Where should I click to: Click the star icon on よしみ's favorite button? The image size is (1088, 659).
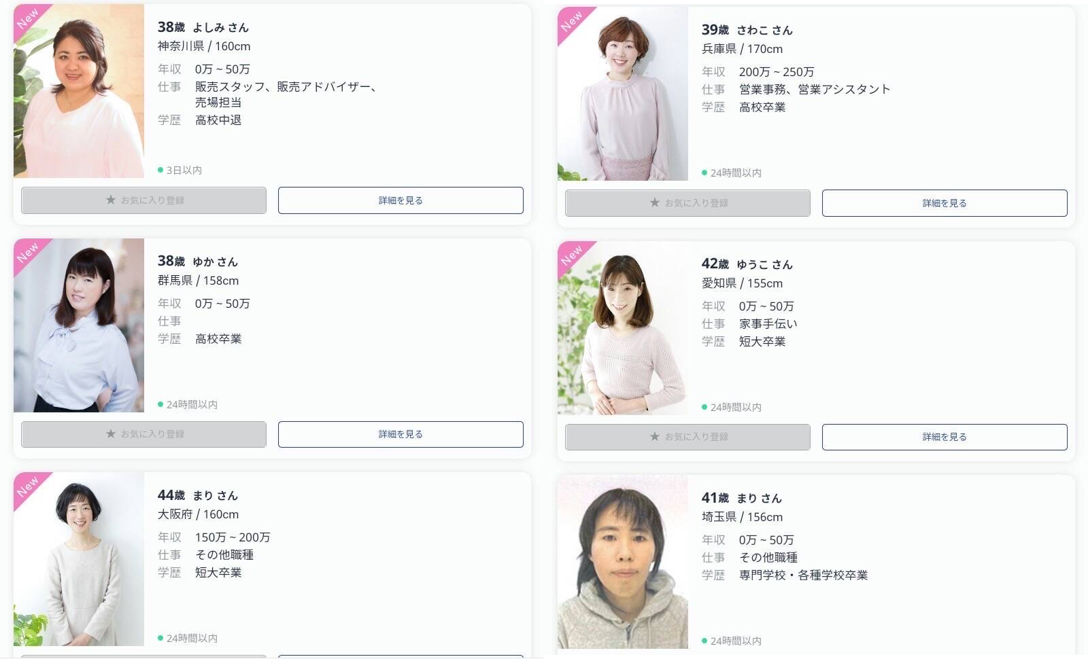(111, 200)
